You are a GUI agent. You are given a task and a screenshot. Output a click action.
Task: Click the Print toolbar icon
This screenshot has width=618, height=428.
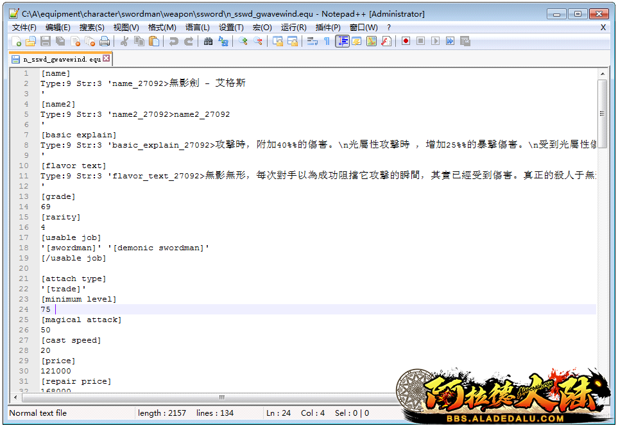[x=105, y=42]
